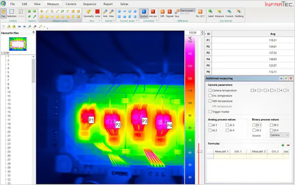Add a formula with green plus icon
This screenshot has width=295, height=185.
click(x=283, y=145)
